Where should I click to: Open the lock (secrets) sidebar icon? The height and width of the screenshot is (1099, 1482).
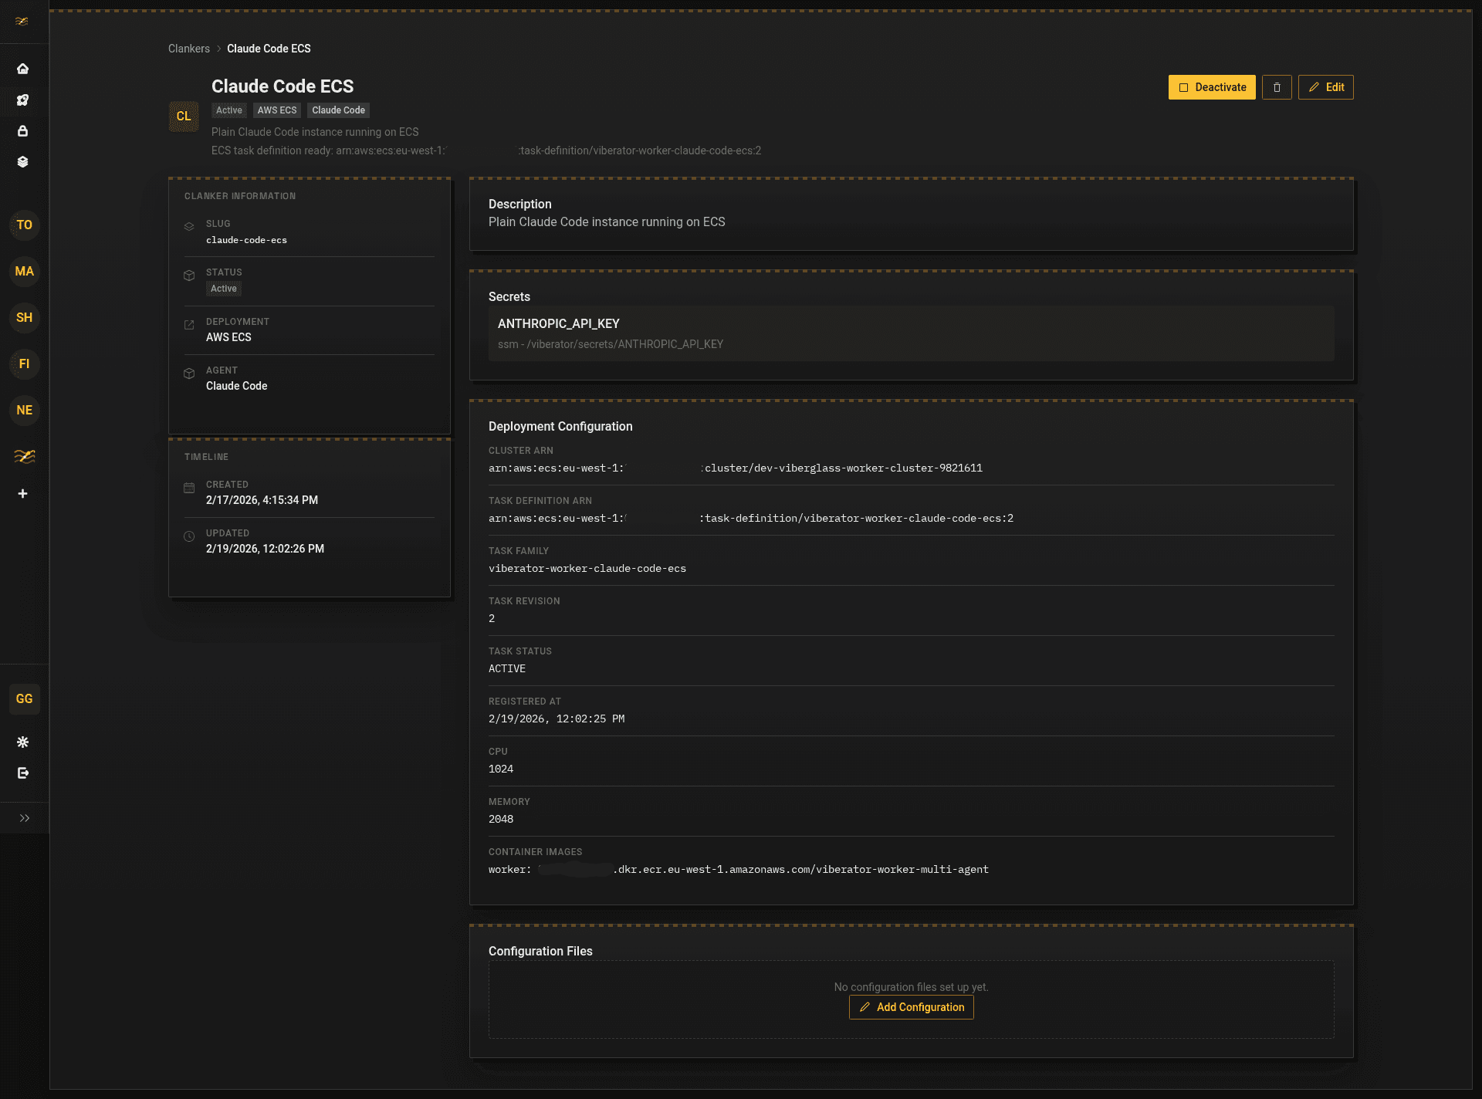pos(23,130)
